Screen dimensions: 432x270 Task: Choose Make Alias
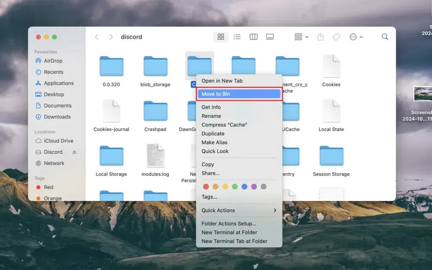tap(239, 143)
